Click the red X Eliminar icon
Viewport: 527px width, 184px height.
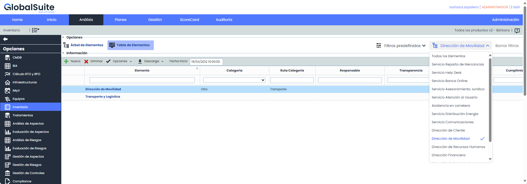(86, 61)
